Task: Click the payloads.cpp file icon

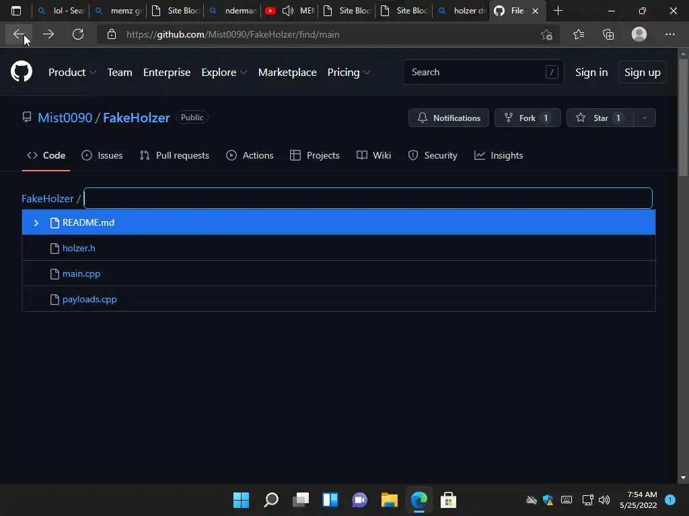Action: point(55,299)
